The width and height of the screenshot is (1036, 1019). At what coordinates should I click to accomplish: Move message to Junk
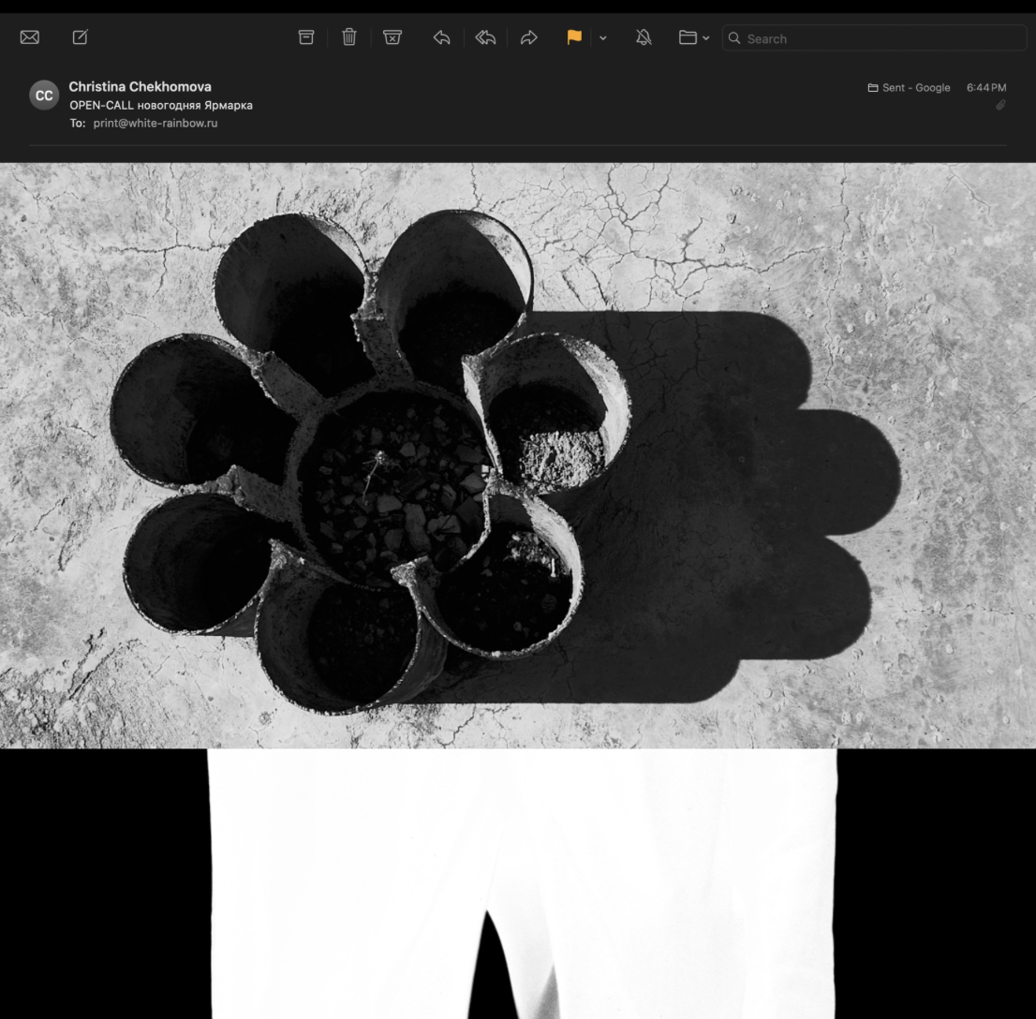click(392, 37)
